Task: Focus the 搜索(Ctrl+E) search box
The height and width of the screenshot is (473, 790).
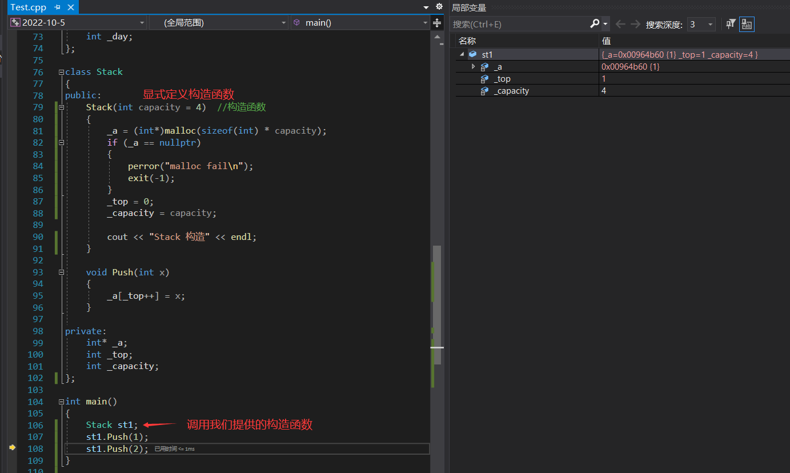Action: (x=520, y=24)
